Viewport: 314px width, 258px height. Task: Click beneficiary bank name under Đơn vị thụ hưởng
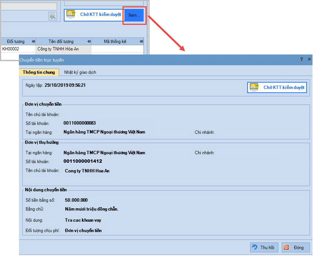coord(104,153)
